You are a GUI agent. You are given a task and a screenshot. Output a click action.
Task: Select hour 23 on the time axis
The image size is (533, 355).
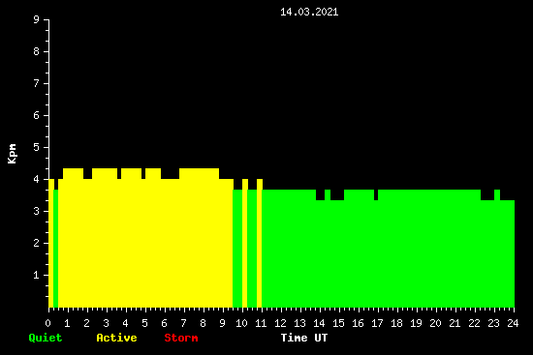pyautogui.click(x=493, y=323)
